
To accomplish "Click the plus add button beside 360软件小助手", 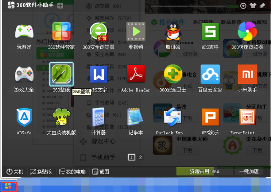I will click(x=60, y=6).
